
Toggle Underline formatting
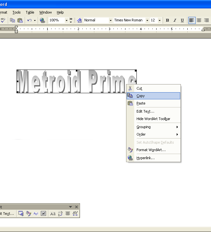[x=182, y=20]
